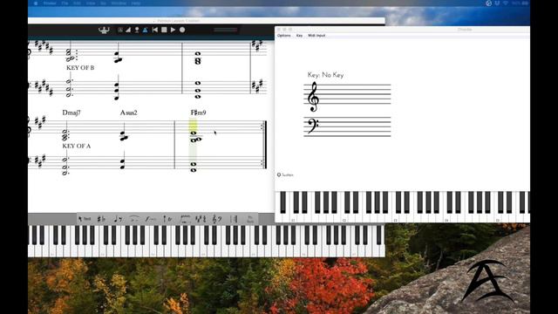558x314 pixels.
Task: Click the metronome icon in transport bar
Action: [x=146, y=31]
